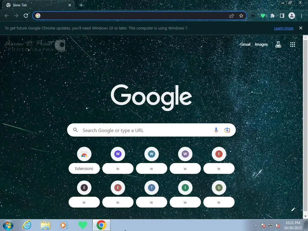Open the blue W shortcut
The image size is (308, 231).
click(152, 160)
